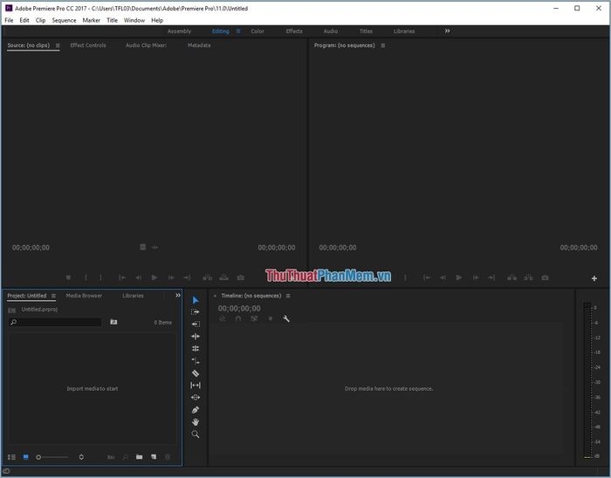Image resolution: width=611 pixels, height=478 pixels.
Task: Step forward one frame in Program monitor
Action: point(476,277)
